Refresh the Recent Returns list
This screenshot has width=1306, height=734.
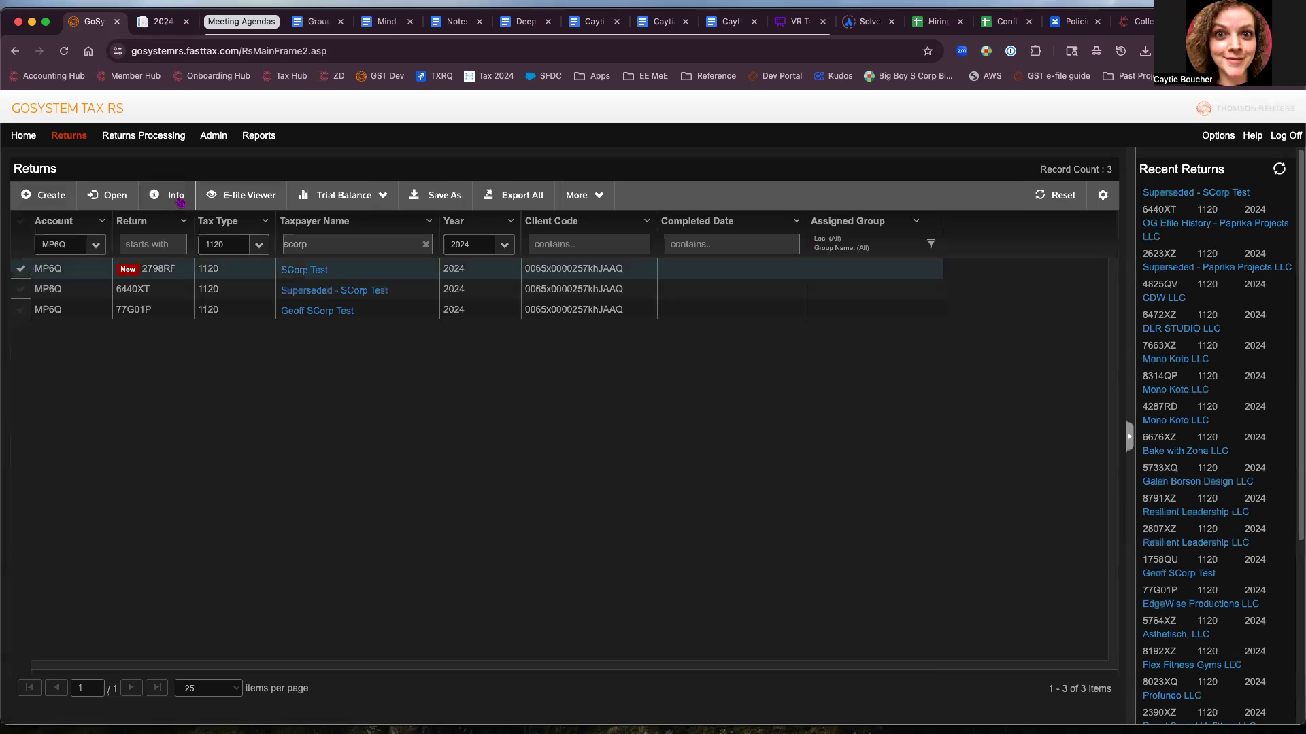[1279, 169]
